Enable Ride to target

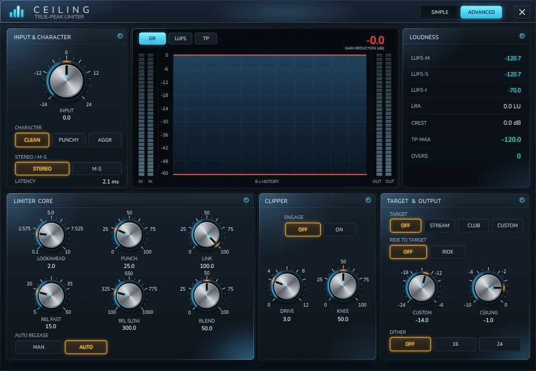(447, 252)
